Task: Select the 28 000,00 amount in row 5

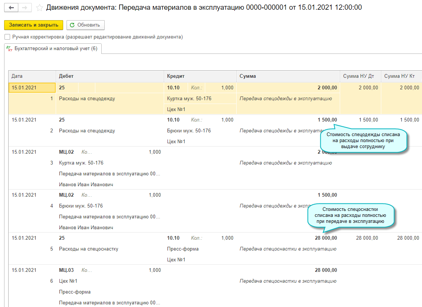Action: pyautogui.click(x=326, y=238)
